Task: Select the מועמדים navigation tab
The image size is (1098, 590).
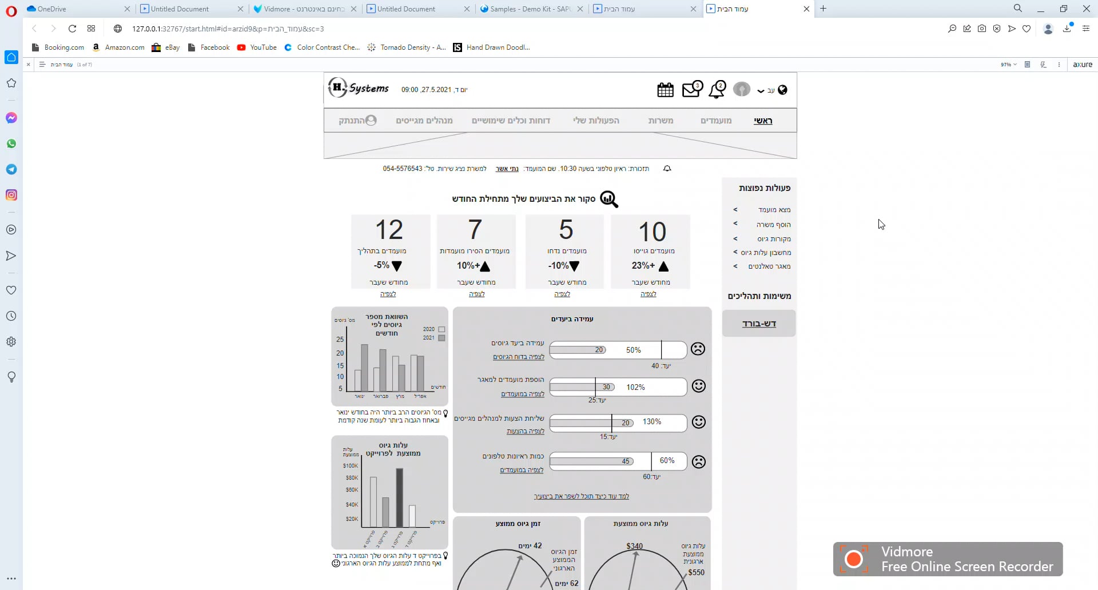Action: (716, 121)
